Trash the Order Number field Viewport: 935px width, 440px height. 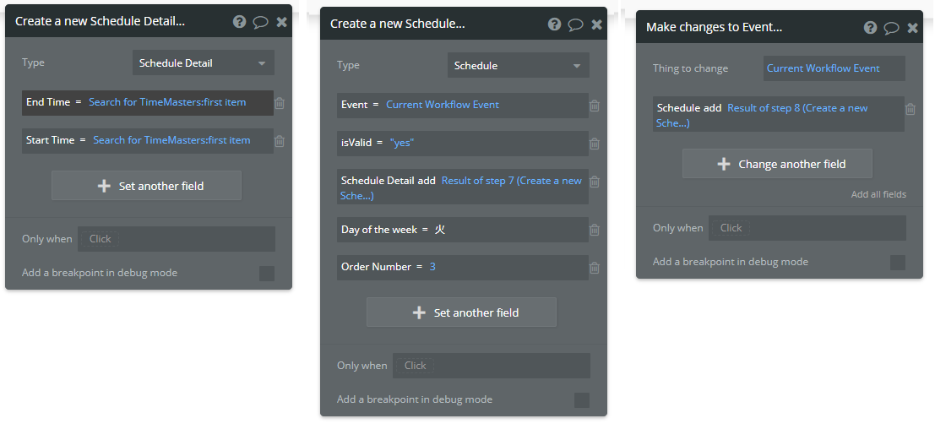click(x=595, y=268)
